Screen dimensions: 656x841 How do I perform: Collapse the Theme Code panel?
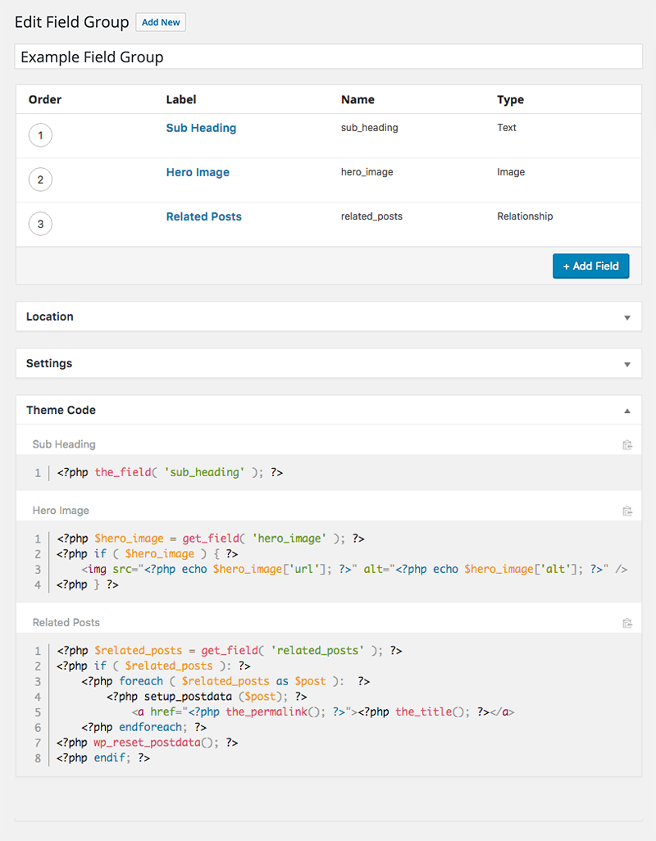[x=627, y=410]
